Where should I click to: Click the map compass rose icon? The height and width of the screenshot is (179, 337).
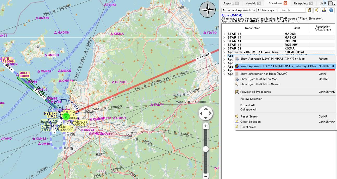(208, 9)
